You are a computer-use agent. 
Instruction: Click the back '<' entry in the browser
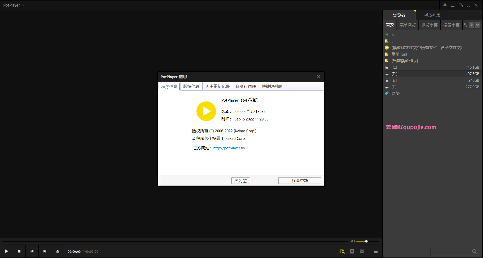coord(432,35)
